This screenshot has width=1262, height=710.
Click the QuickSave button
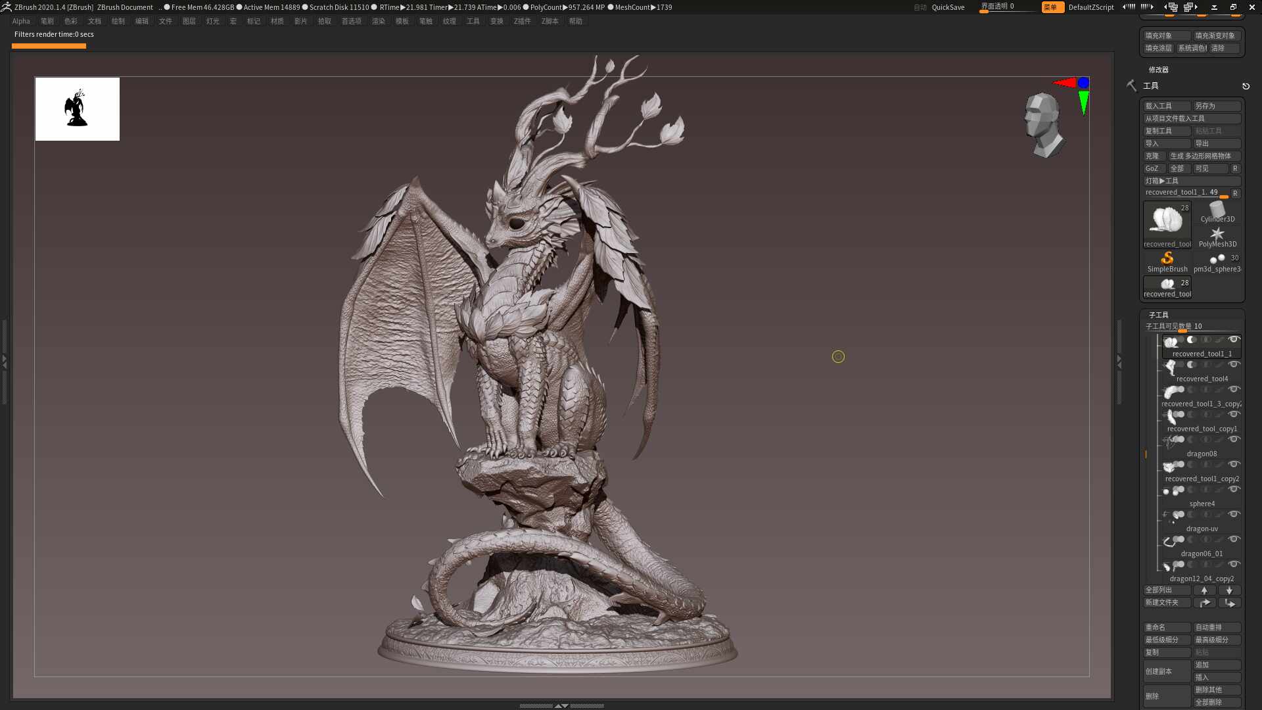[x=948, y=7]
